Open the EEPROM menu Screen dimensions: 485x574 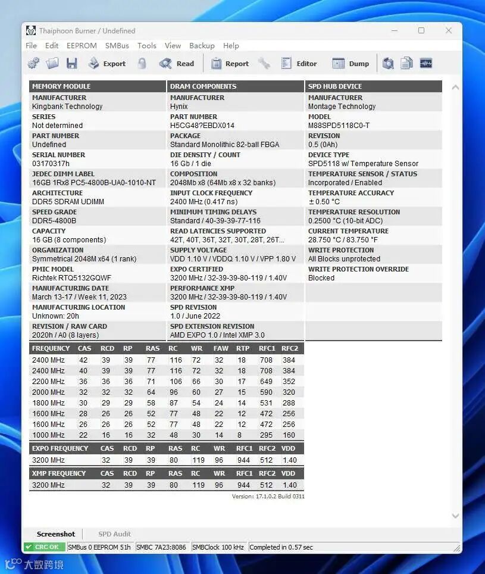coord(82,46)
